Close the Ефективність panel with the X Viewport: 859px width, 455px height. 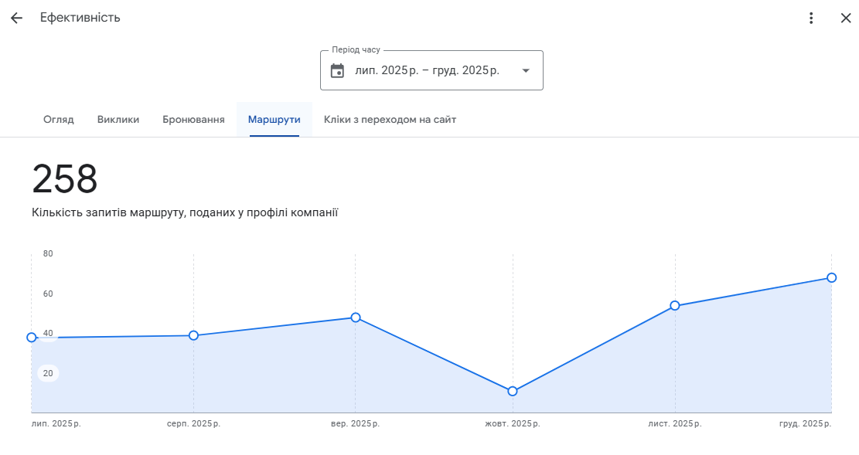pos(845,18)
